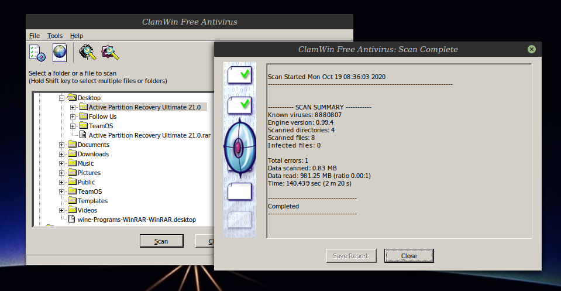Screen dimensions: 561x291
Task: Click the Scanned files: 8 line
Action: (291, 138)
